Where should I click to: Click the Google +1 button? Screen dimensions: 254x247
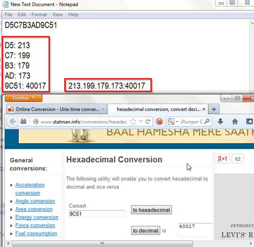click(222, 159)
